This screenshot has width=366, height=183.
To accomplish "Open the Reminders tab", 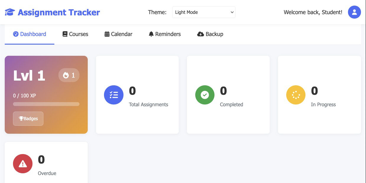I will 165,34.
